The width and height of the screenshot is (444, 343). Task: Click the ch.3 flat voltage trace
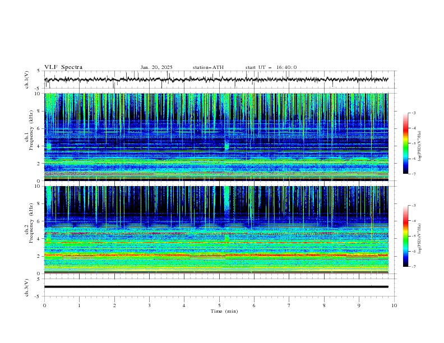point(216,287)
